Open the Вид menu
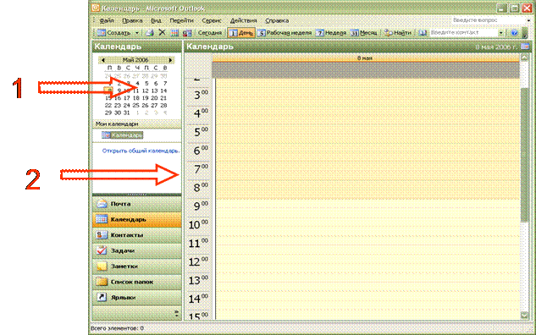Viewport: 536px width, 335px height. pyautogui.click(x=156, y=20)
